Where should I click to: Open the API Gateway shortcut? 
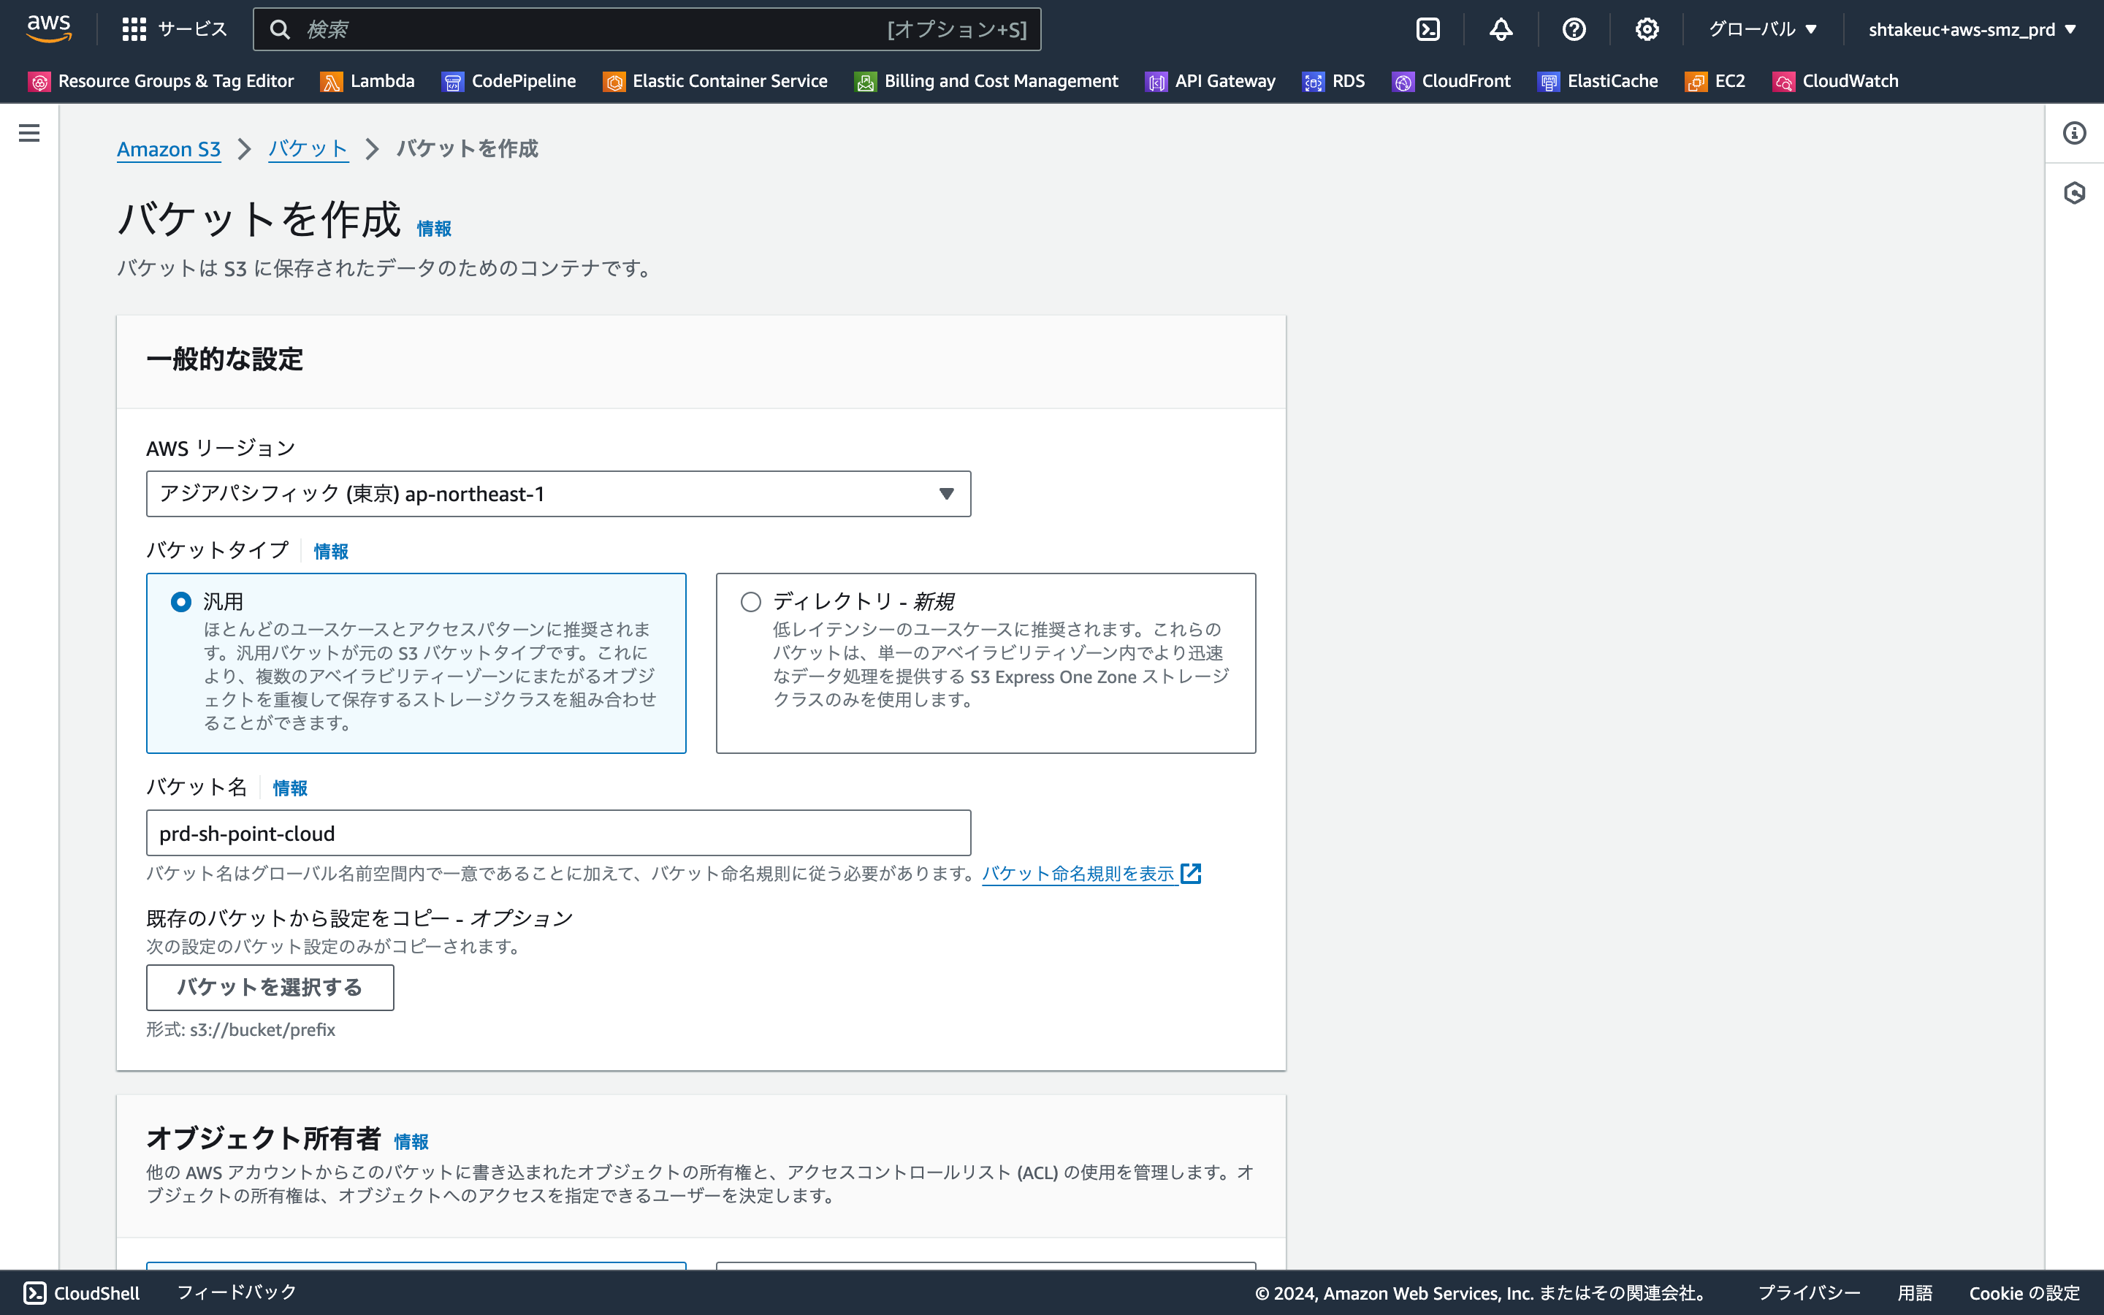pyautogui.click(x=1211, y=81)
